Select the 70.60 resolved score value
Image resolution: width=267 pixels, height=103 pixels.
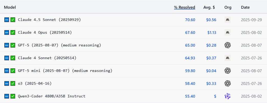(x=190, y=20)
